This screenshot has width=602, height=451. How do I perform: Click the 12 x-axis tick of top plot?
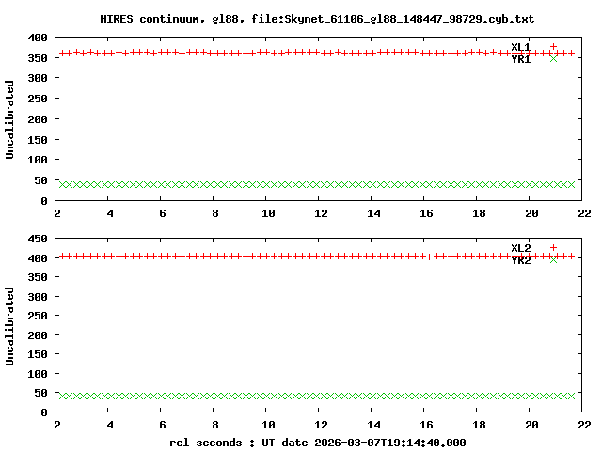321,213
